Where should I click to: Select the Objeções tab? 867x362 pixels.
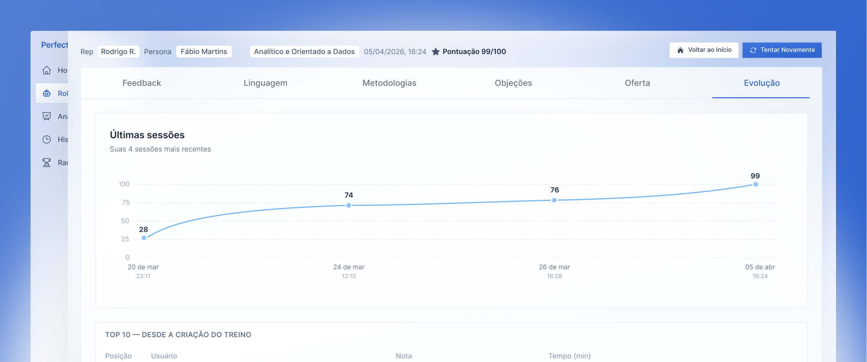coord(513,83)
